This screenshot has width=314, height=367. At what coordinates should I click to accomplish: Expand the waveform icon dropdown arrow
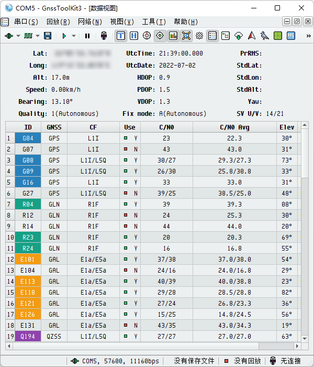pos(38,36)
